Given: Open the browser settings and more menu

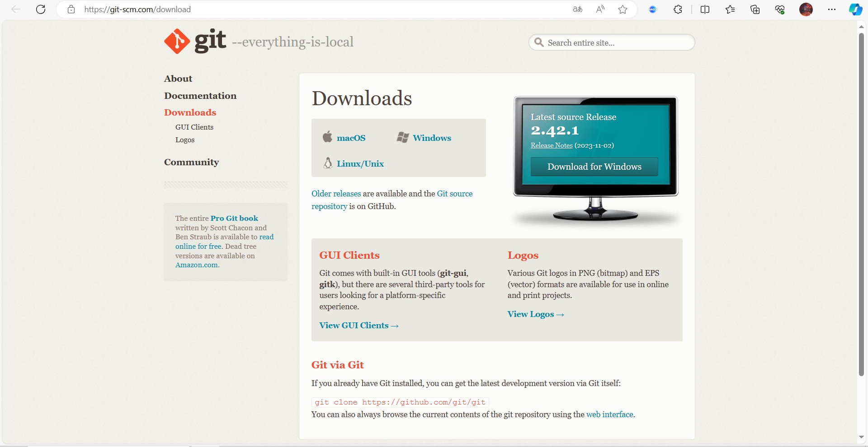Looking at the screenshot, I should pos(832,9).
